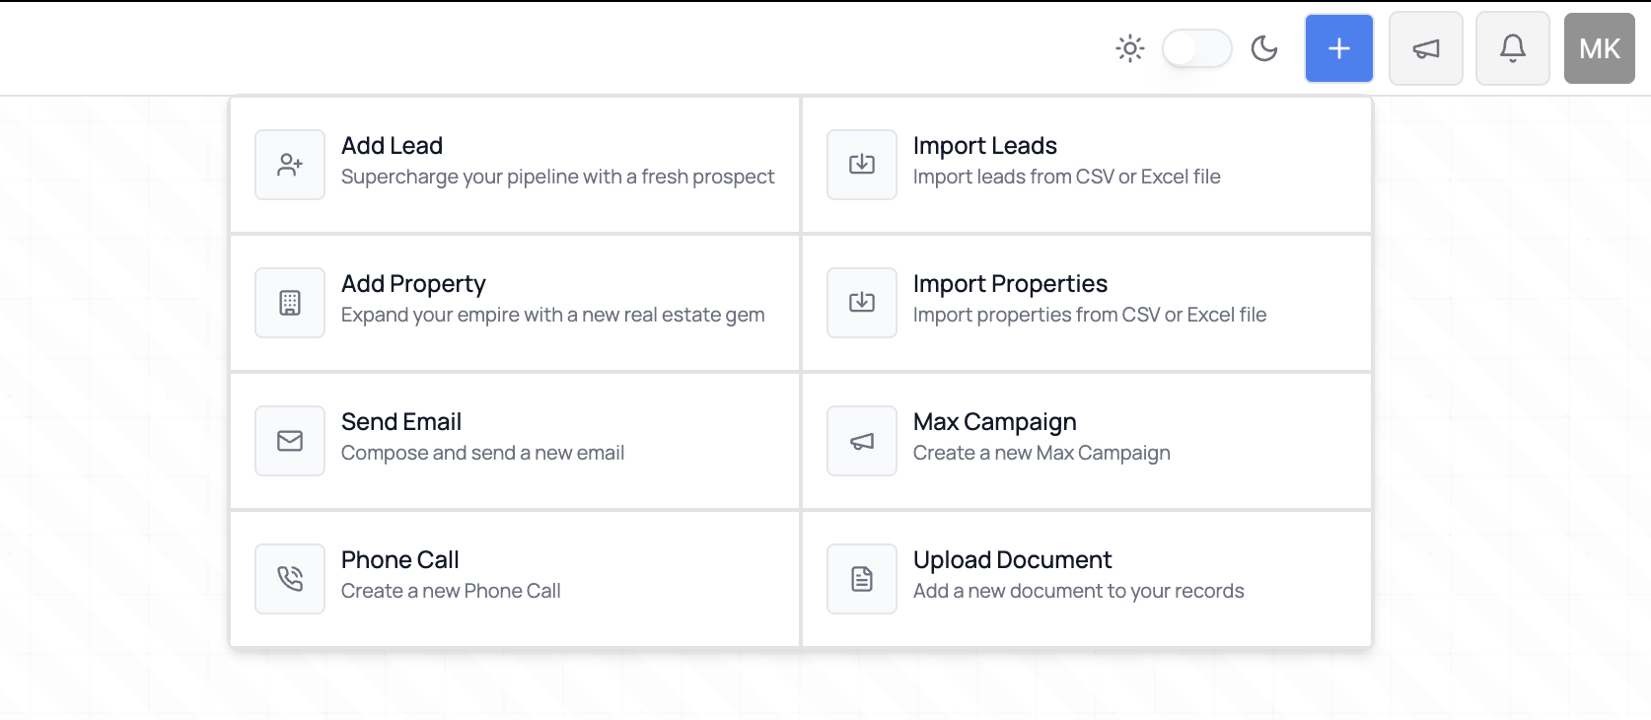Close quick actions with blue plus button
The image size is (1651, 720).
1339,48
